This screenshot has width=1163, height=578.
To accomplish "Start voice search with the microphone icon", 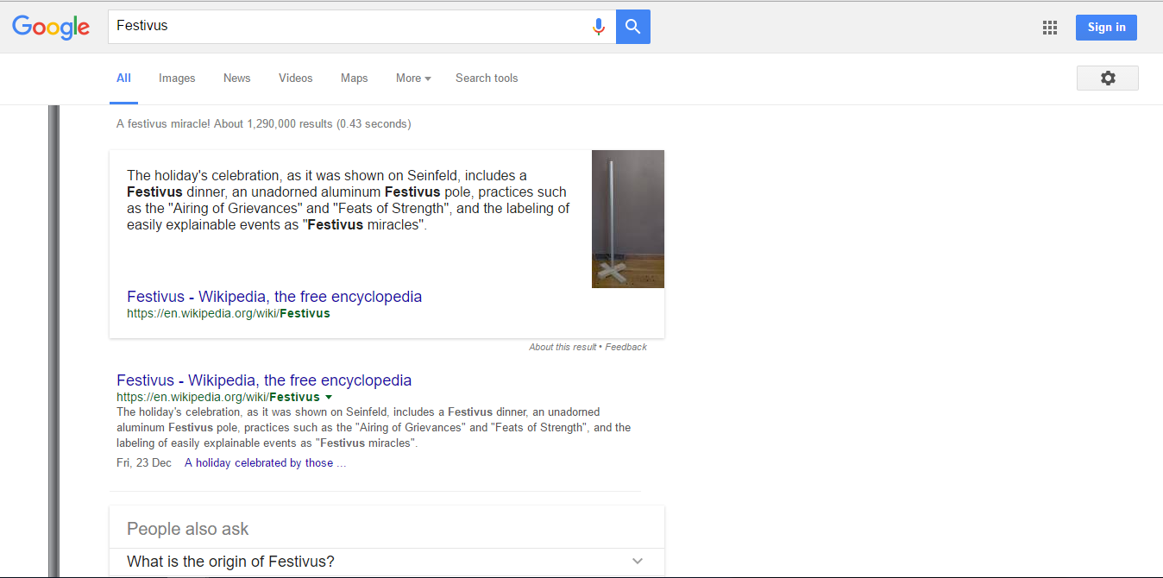I will coord(599,27).
